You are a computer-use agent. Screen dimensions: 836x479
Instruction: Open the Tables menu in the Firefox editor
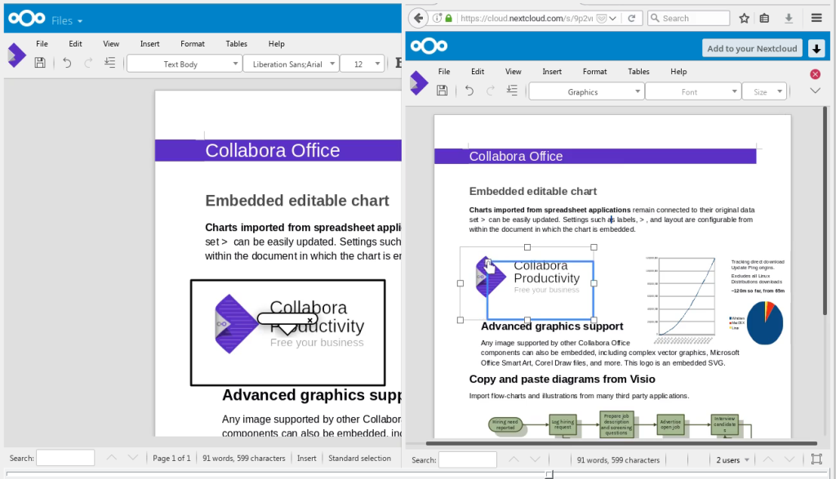(638, 72)
